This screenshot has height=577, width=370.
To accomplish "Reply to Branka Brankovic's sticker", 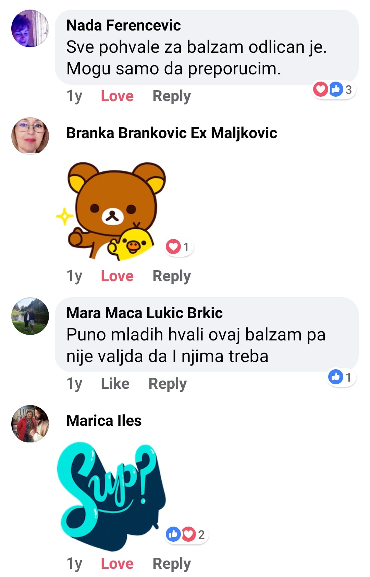I will (x=172, y=276).
